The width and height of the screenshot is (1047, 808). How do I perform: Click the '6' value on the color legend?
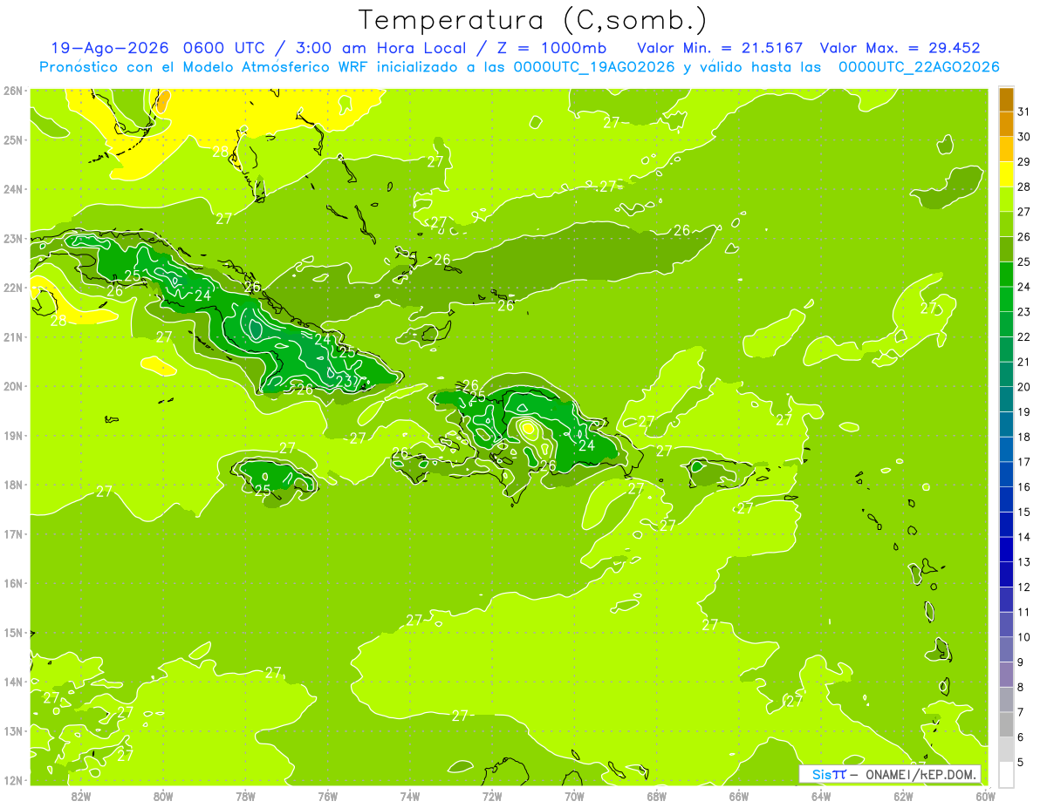tap(1022, 737)
